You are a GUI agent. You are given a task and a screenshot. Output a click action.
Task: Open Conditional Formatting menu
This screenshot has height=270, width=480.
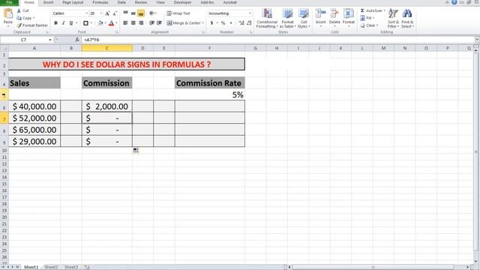(267, 19)
